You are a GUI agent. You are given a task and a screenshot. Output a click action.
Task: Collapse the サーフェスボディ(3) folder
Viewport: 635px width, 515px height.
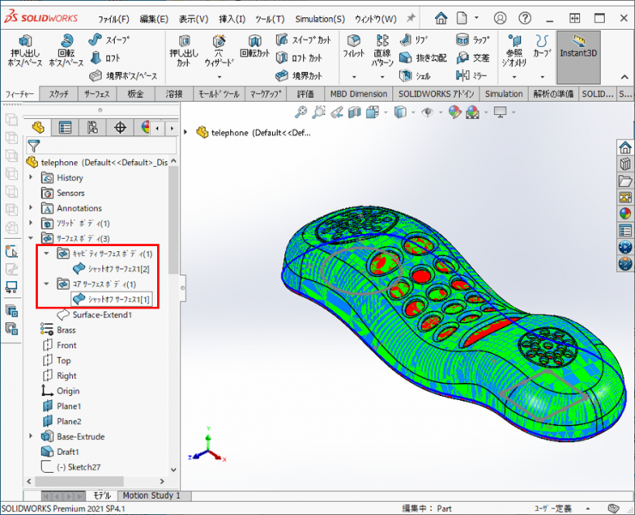32,238
